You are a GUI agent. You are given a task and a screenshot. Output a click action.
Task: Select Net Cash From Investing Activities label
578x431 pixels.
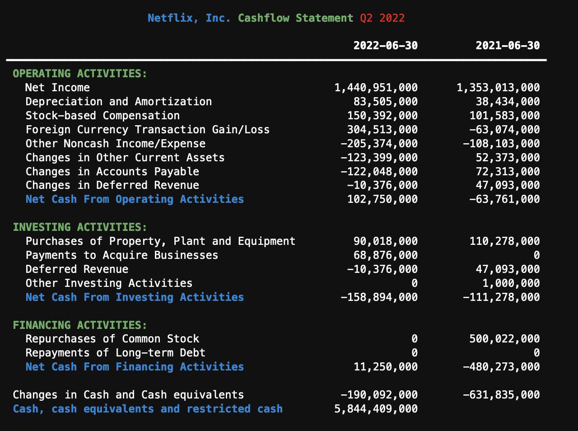click(x=135, y=297)
